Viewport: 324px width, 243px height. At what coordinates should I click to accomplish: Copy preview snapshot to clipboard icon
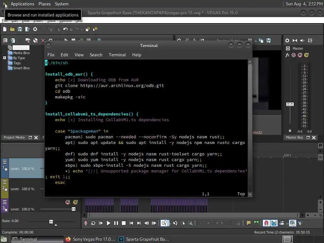[x=261, y=40]
